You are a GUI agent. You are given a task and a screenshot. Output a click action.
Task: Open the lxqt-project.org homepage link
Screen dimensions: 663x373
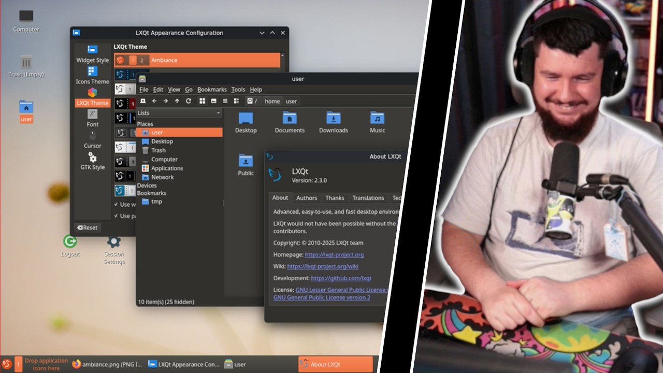pyautogui.click(x=334, y=255)
